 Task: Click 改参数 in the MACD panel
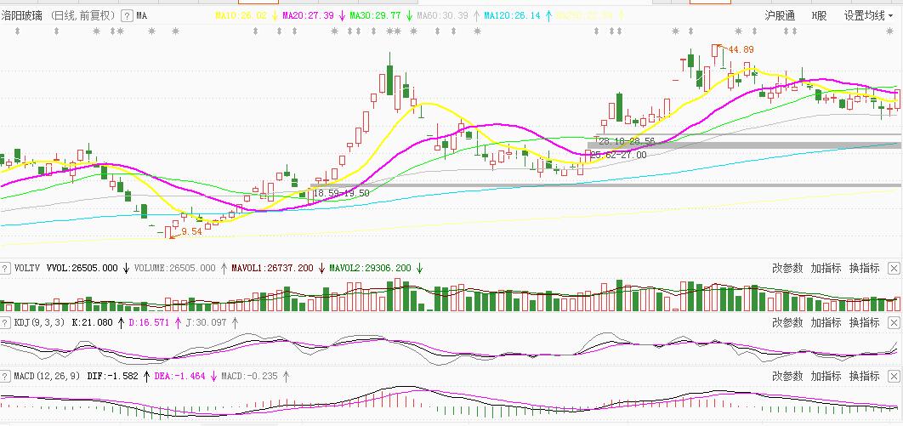[x=787, y=376]
